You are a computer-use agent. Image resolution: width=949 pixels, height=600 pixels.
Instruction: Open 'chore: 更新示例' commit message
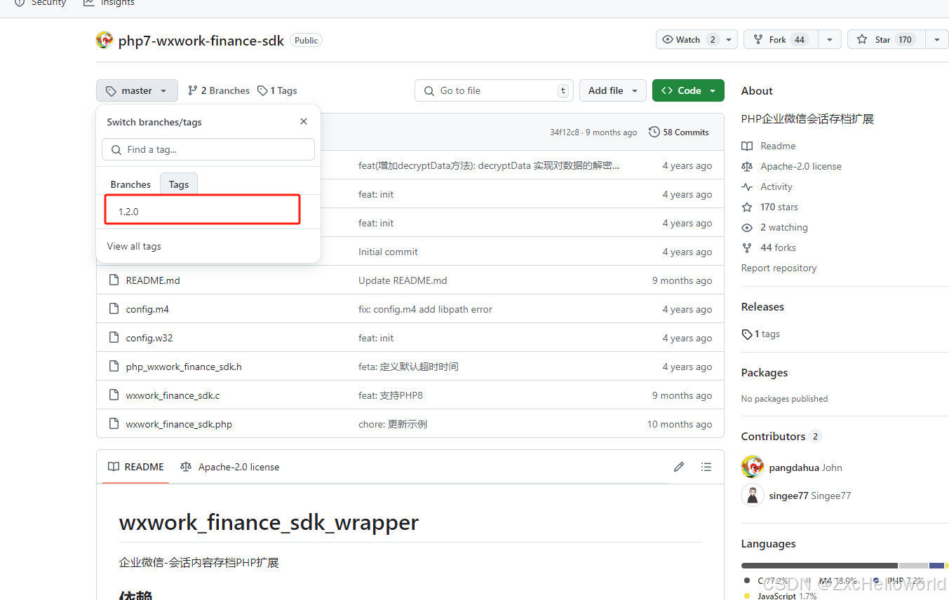[x=393, y=424]
